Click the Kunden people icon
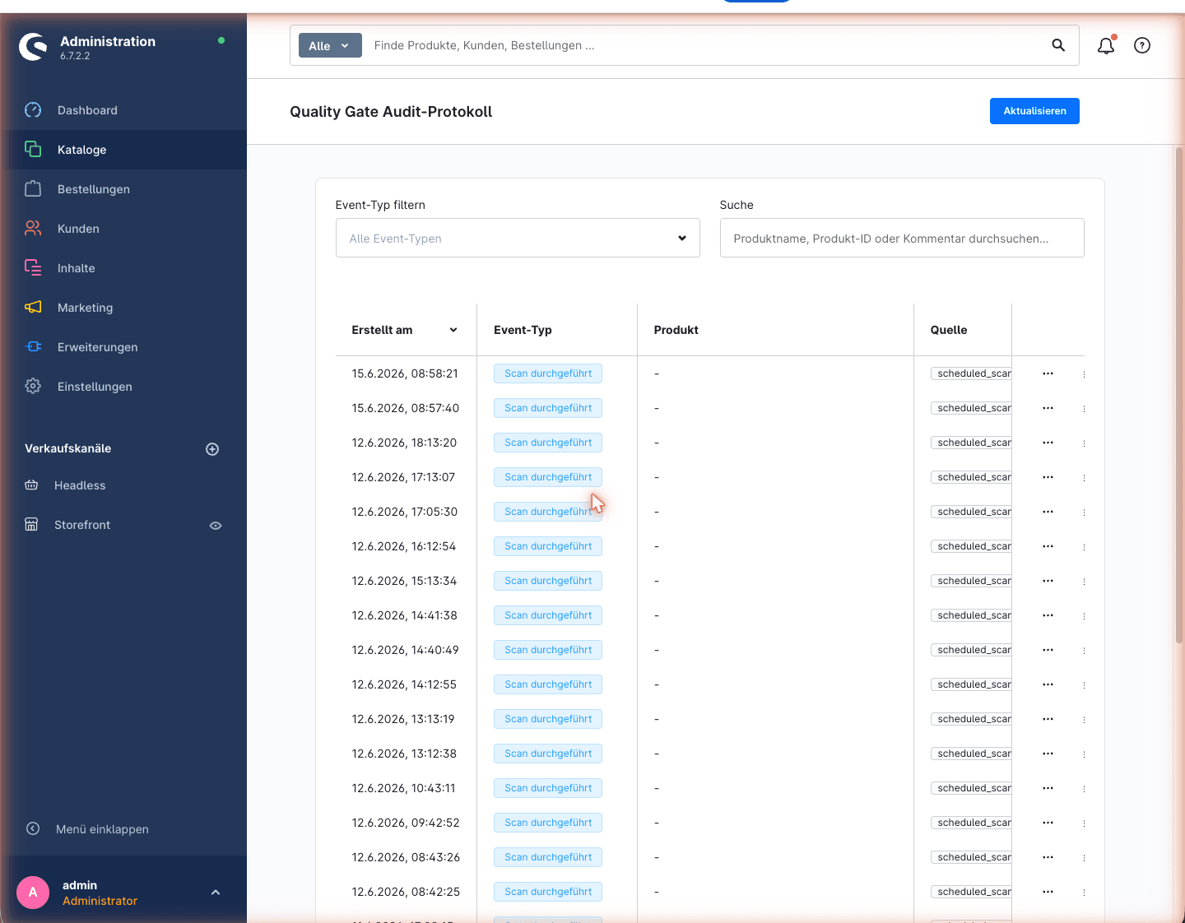1185x923 pixels. [33, 228]
